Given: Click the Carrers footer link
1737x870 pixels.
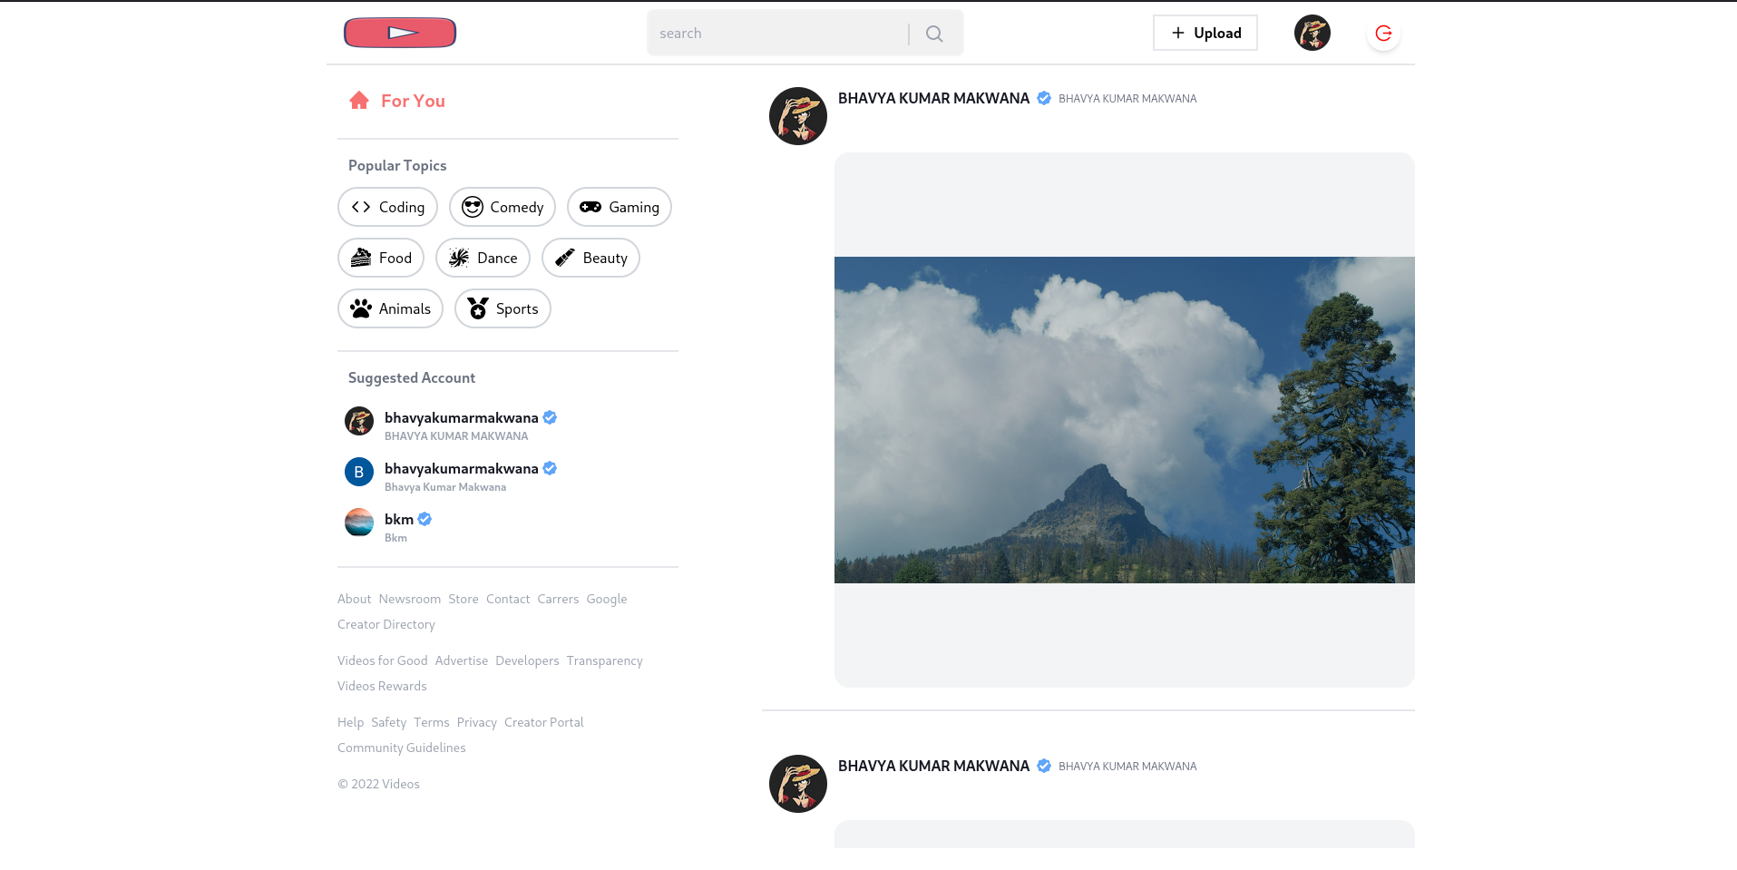Looking at the screenshot, I should pyautogui.click(x=558, y=599).
